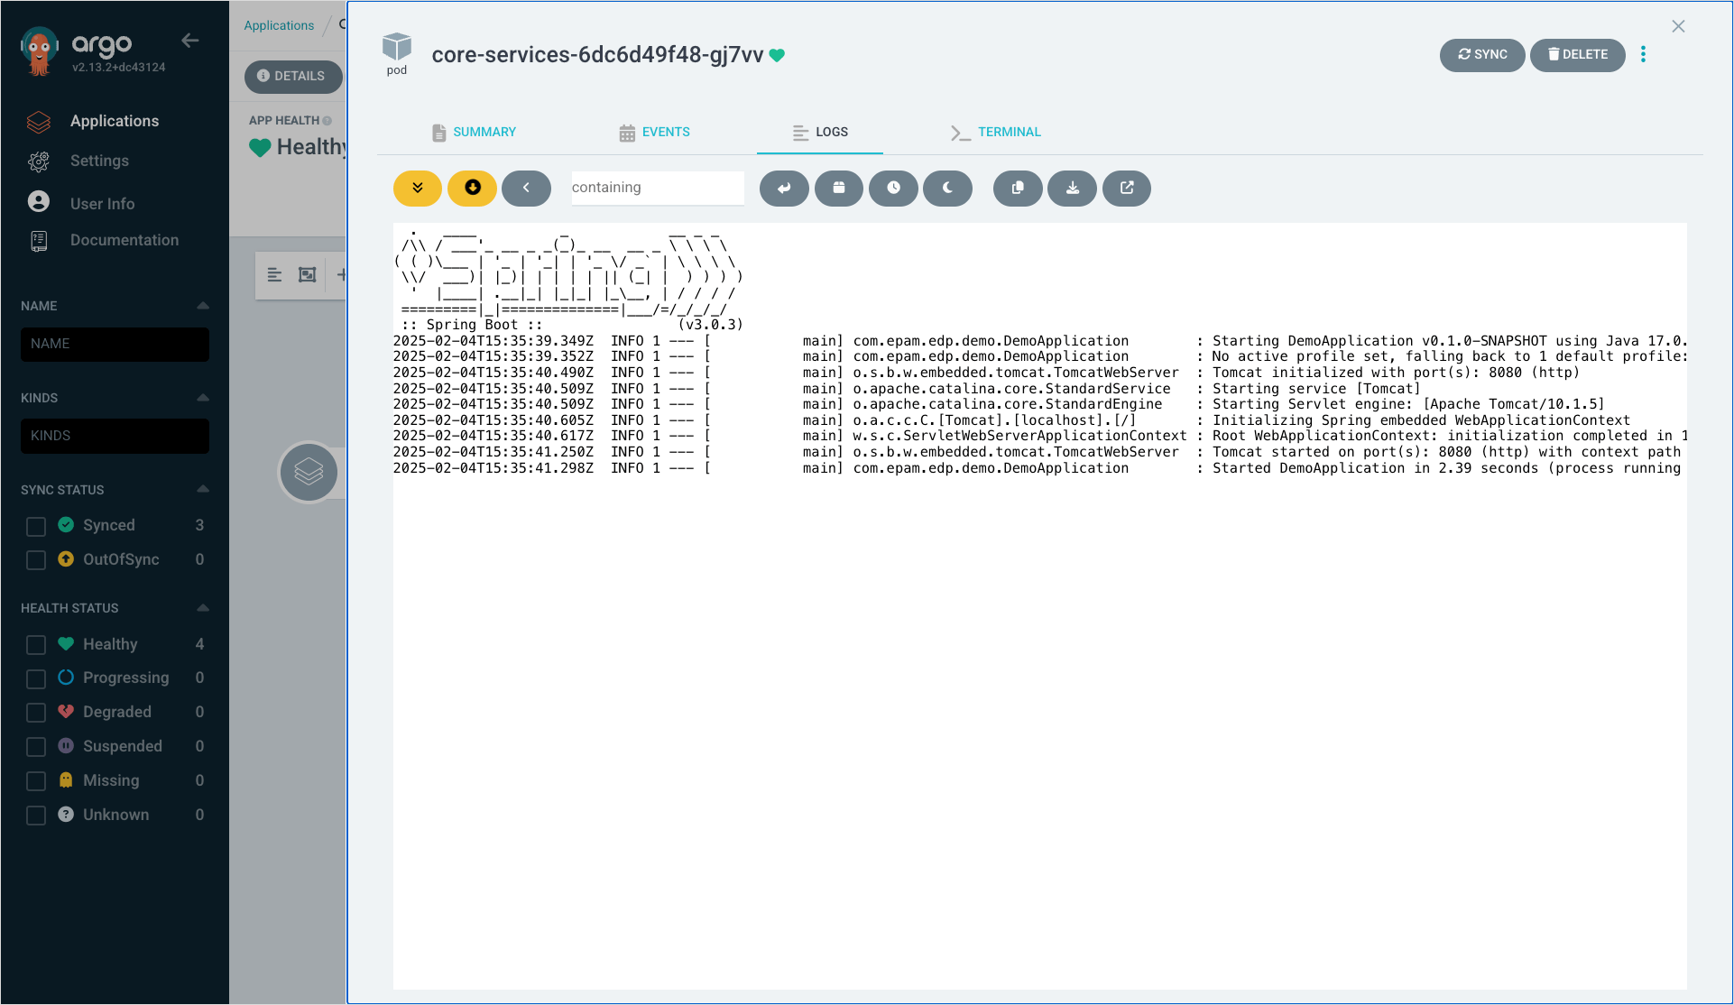Check the Synced status filter
1734x1005 pixels.
coord(36,526)
